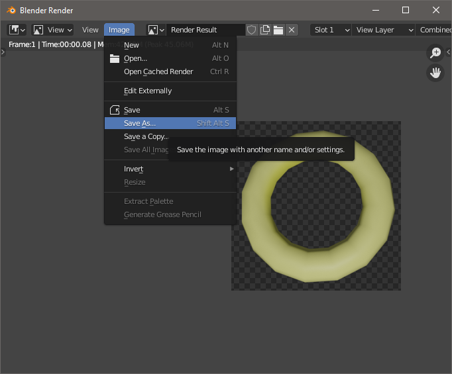
Task: Click the fake user shield icon
Action: 252,30
